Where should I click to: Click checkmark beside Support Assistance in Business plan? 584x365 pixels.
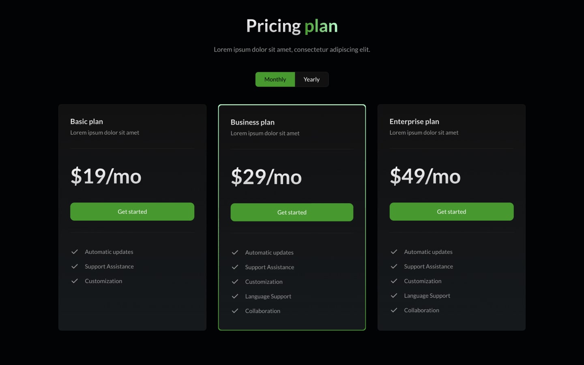tap(235, 267)
